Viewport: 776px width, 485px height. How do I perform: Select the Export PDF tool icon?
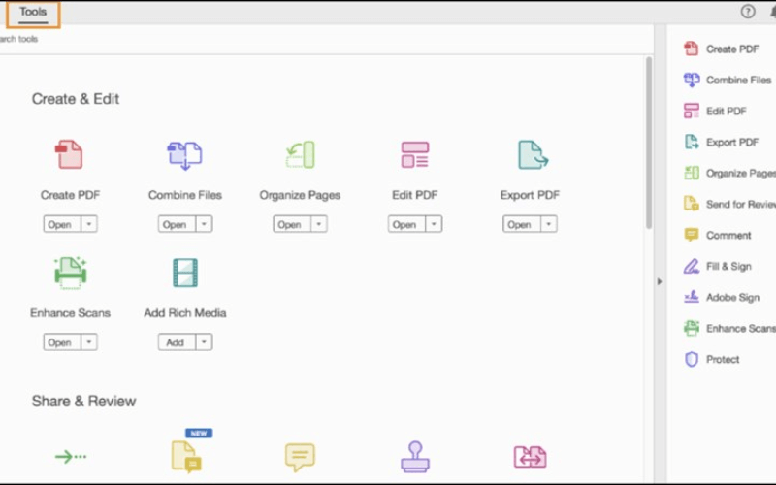[531, 154]
